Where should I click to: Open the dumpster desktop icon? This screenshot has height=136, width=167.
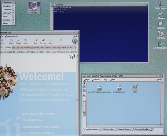click(x=161, y=35)
